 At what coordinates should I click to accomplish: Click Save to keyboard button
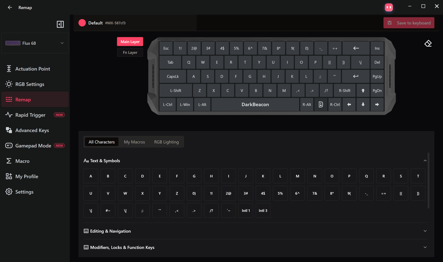pyautogui.click(x=409, y=23)
